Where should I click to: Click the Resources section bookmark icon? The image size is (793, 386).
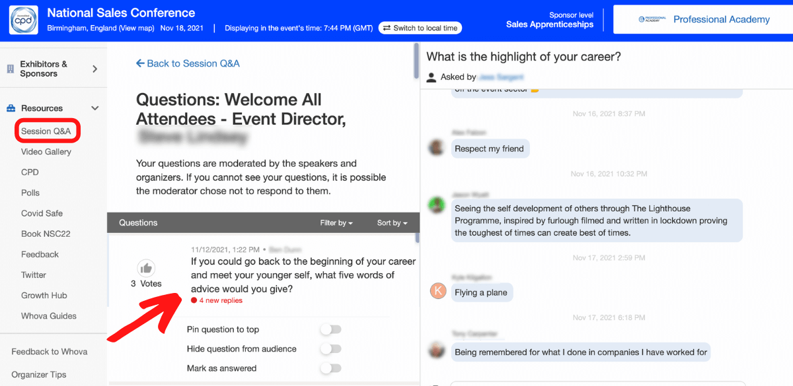click(x=9, y=108)
